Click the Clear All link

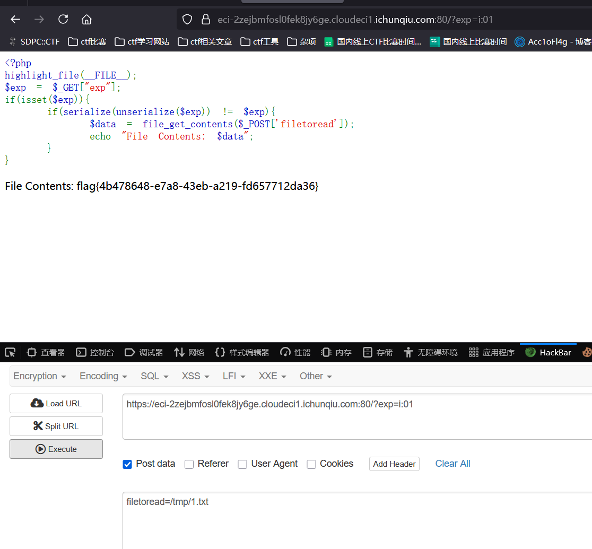[x=452, y=463]
